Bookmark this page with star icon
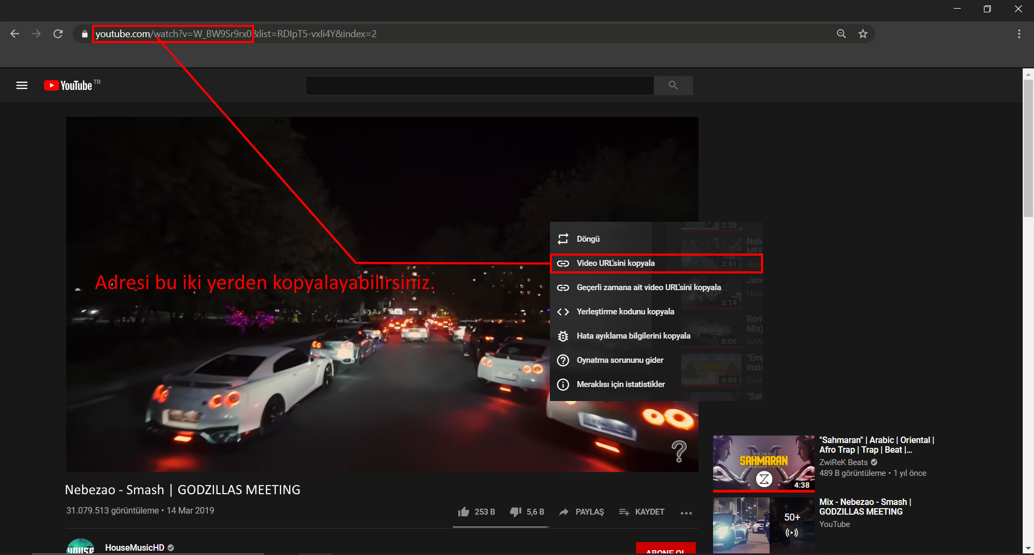The image size is (1034, 555). pos(863,34)
